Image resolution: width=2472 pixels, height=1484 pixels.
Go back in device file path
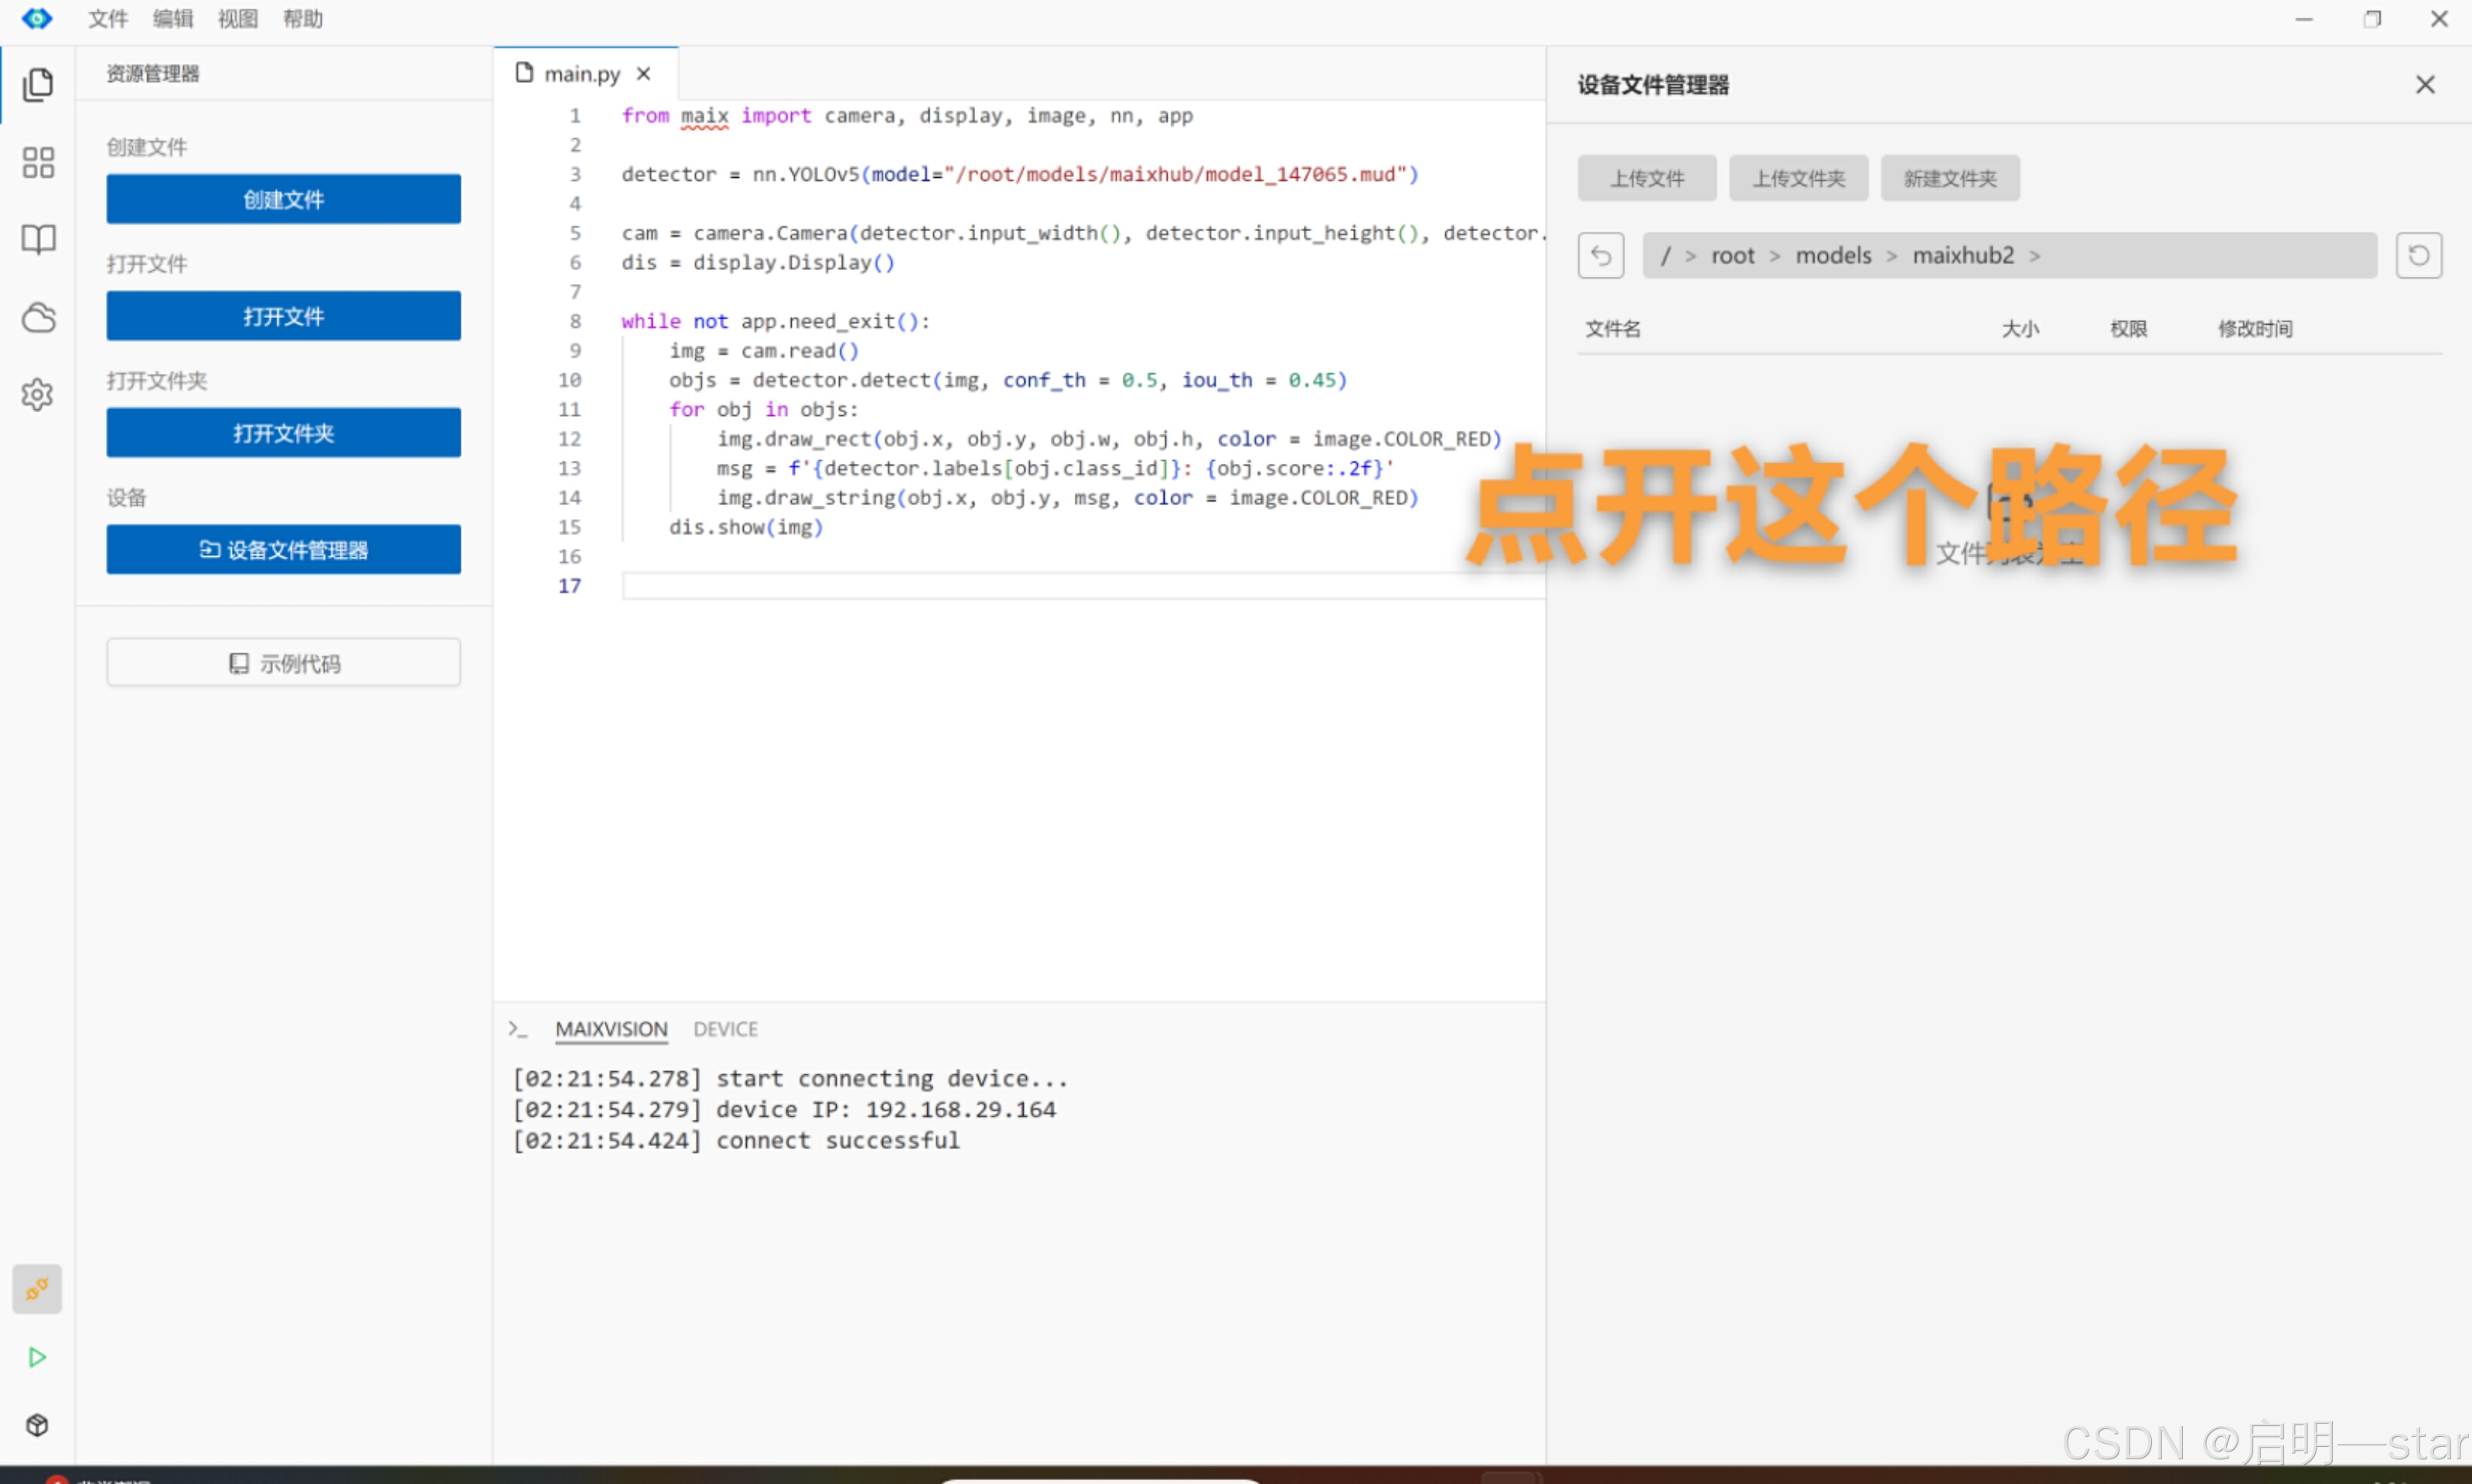pos(1601,256)
